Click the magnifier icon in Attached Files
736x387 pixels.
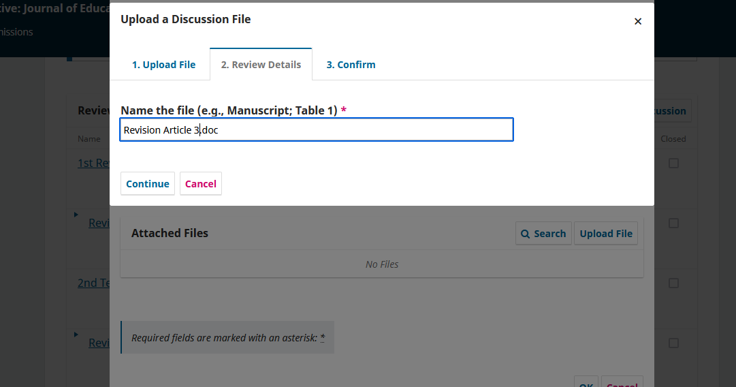coord(526,234)
